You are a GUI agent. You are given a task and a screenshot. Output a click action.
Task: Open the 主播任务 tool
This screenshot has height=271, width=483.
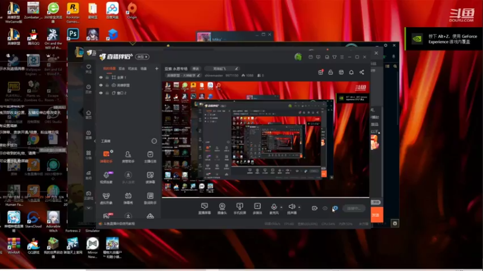(150, 156)
